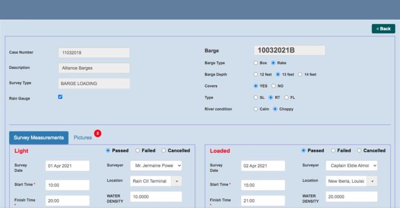Select Box barge type

coord(256,62)
